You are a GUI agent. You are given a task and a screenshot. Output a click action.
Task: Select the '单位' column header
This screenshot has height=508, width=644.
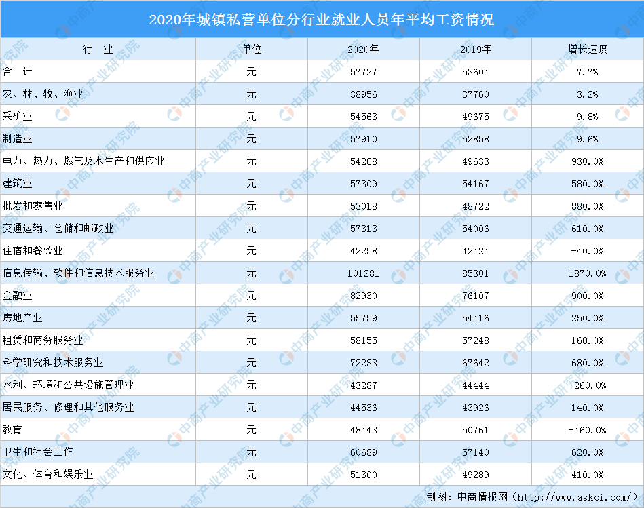pyautogui.click(x=251, y=50)
